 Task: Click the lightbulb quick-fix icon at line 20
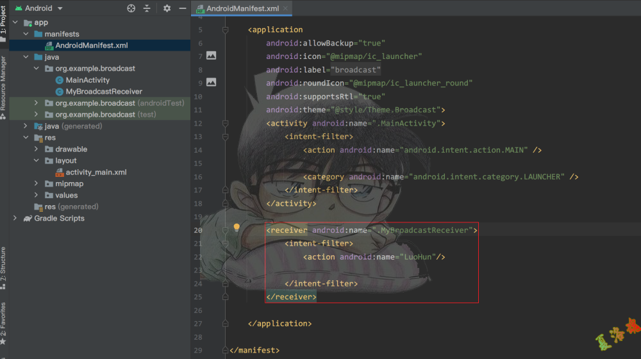[236, 228]
